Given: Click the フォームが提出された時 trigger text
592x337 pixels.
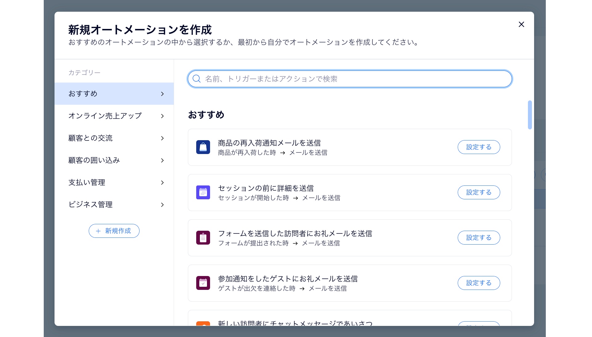Looking at the screenshot, I should click(x=253, y=243).
